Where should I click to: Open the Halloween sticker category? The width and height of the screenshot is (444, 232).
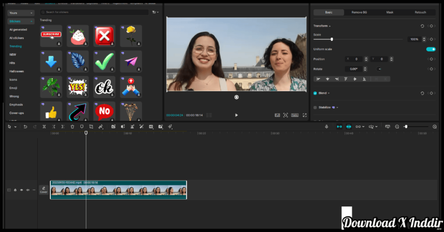[16, 71]
